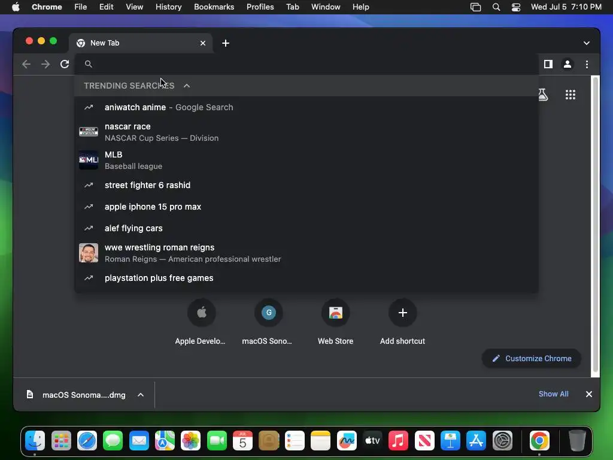Open the Apple menu
The image size is (613, 460).
[x=16, y=7]
